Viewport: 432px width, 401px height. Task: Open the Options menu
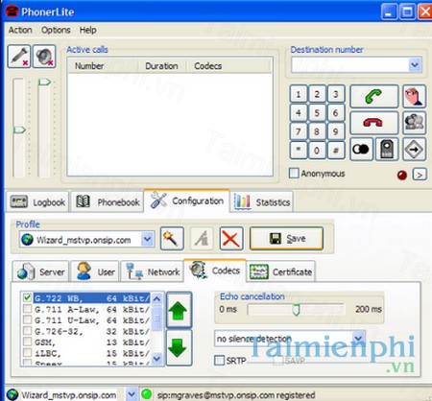(56, 30)
